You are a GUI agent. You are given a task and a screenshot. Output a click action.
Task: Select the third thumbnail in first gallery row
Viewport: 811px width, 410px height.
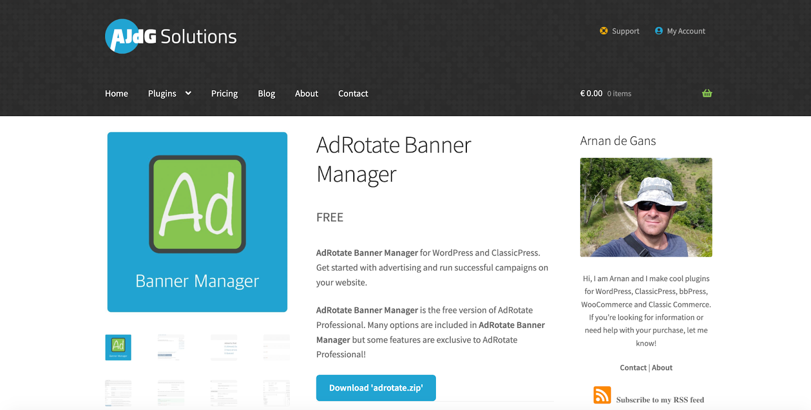224,347
